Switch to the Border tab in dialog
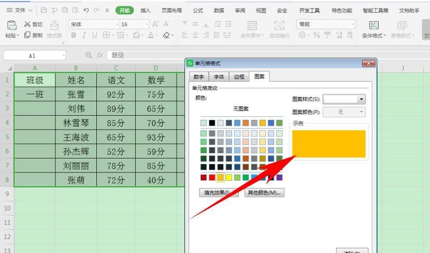The width and height of the screenshot is (430, 253). pos(239,77)
